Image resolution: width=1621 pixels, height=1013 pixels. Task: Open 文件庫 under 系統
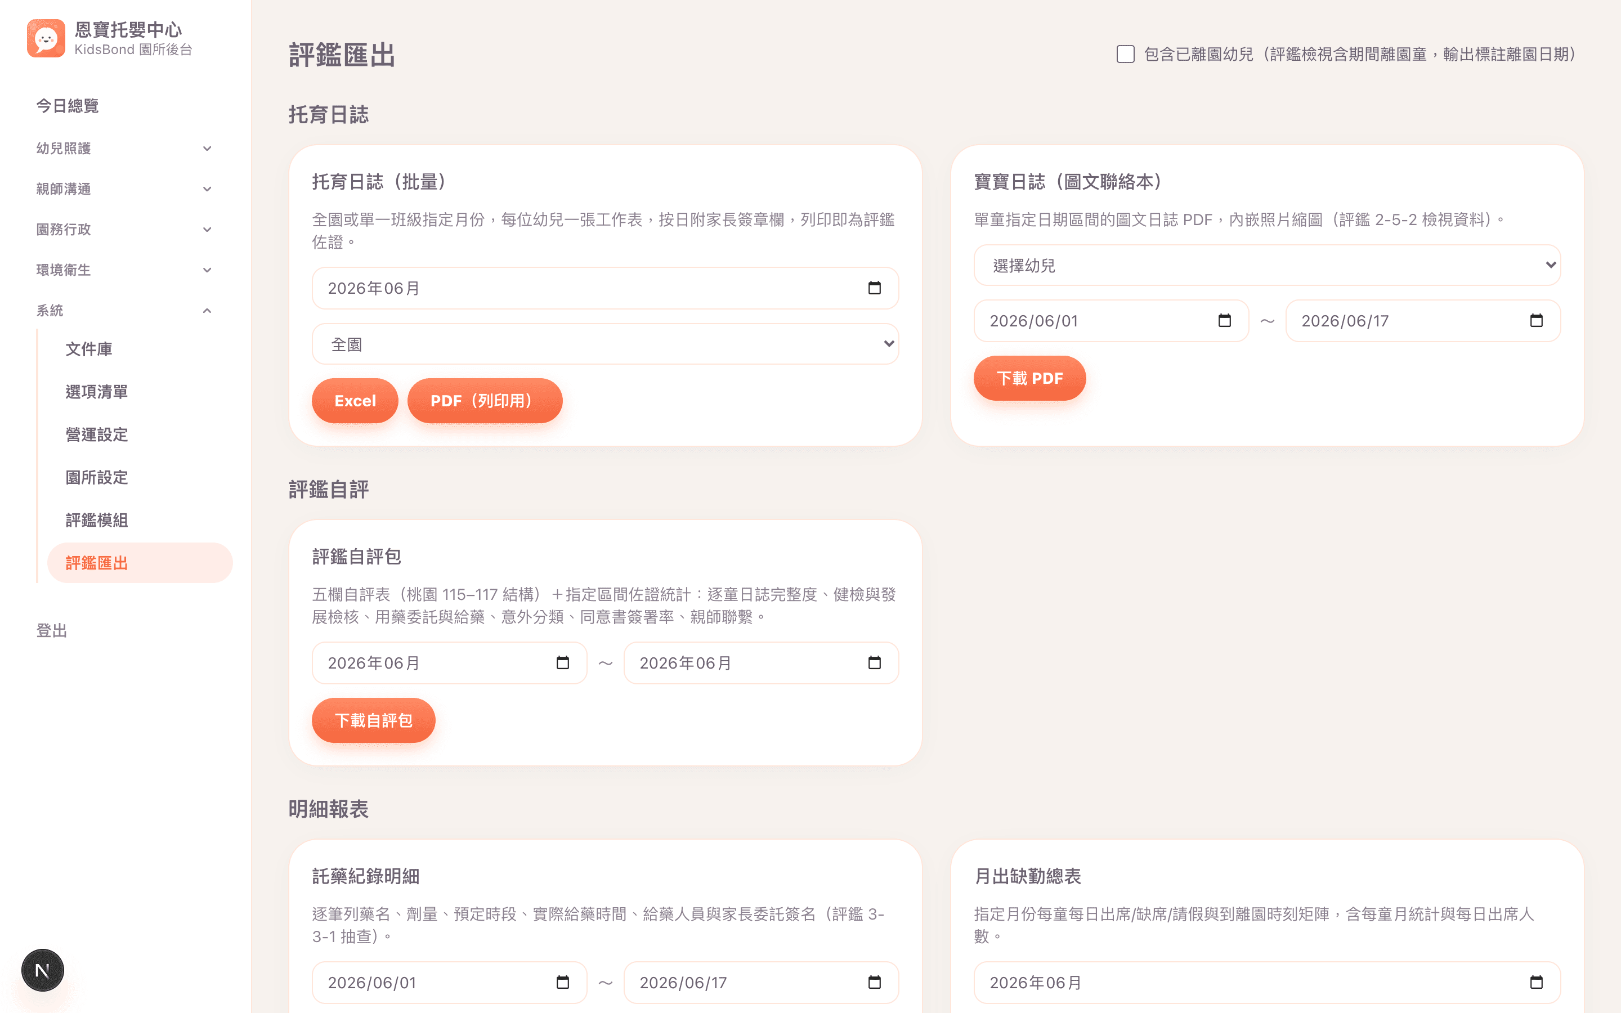pos(89,349)
